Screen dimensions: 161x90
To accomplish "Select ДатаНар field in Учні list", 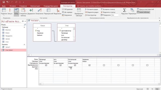I will click(x=64, y=40).
